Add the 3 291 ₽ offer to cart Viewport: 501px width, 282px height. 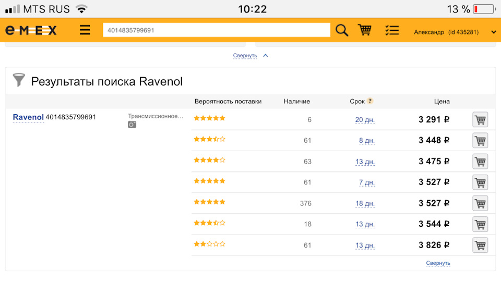(x=480, y=120)
